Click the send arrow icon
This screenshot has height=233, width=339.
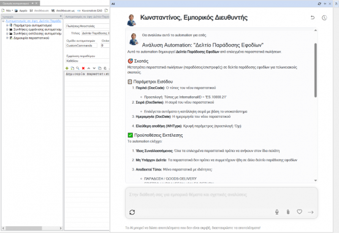311,212
